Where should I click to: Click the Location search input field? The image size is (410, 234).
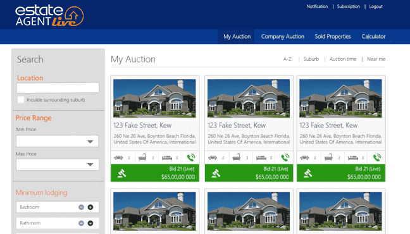pos(58,87)
